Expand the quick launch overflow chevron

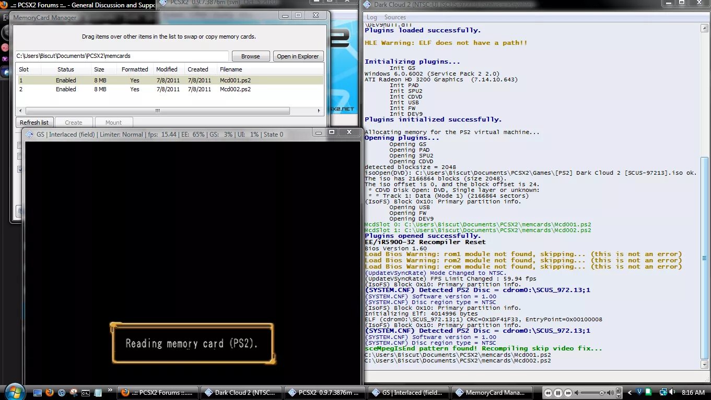click(110, 390)
